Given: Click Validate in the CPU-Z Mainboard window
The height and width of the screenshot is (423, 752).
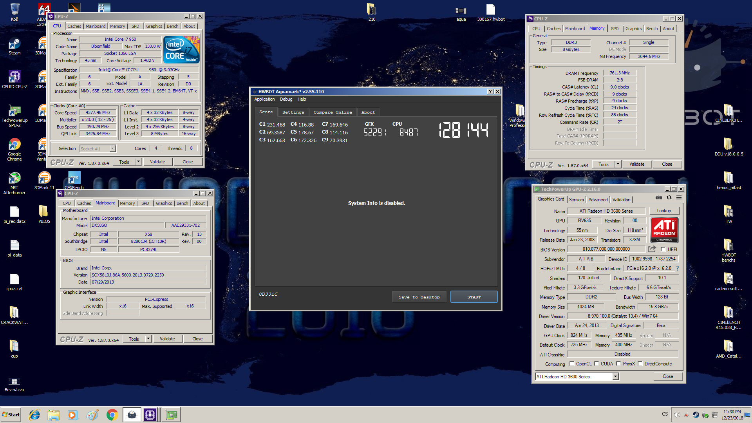Looking at the screenshot, I should click(167, 339).
